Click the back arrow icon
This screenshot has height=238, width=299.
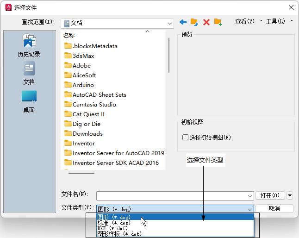point(183,22)
